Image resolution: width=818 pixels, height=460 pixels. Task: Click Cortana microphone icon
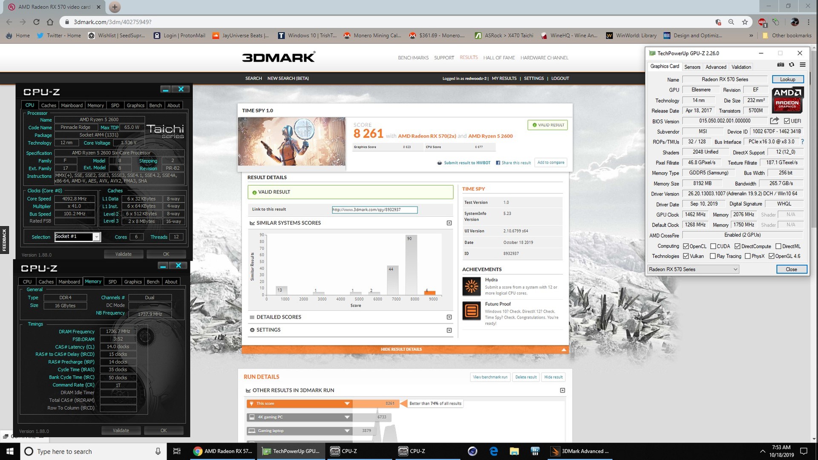pos(158,451)
